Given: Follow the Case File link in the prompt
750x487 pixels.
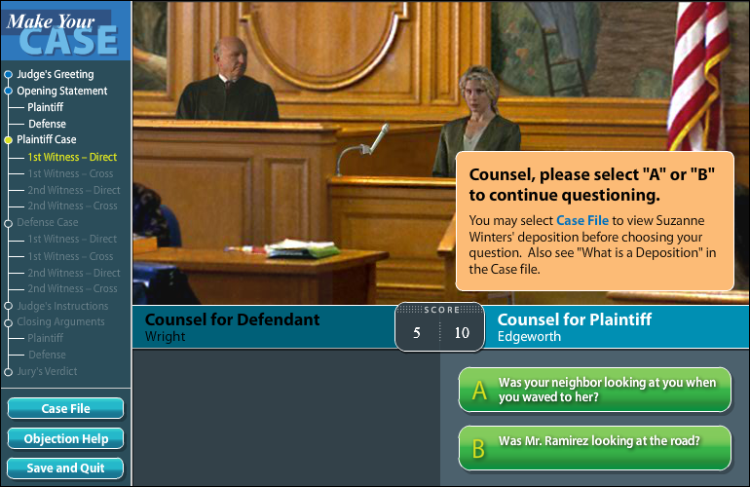Looking at the screenshot, I should click(582, 220).
